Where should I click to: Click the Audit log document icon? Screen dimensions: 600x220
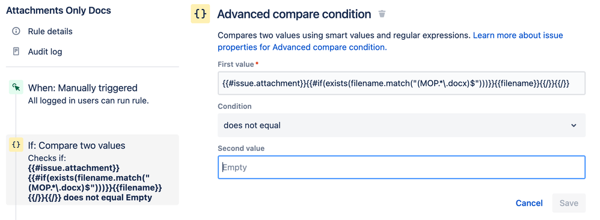click(16, 51)
